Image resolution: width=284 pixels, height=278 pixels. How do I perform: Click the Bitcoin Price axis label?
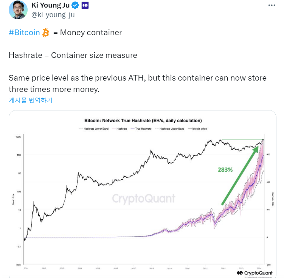pyautogui.click(x=14, y=199)
